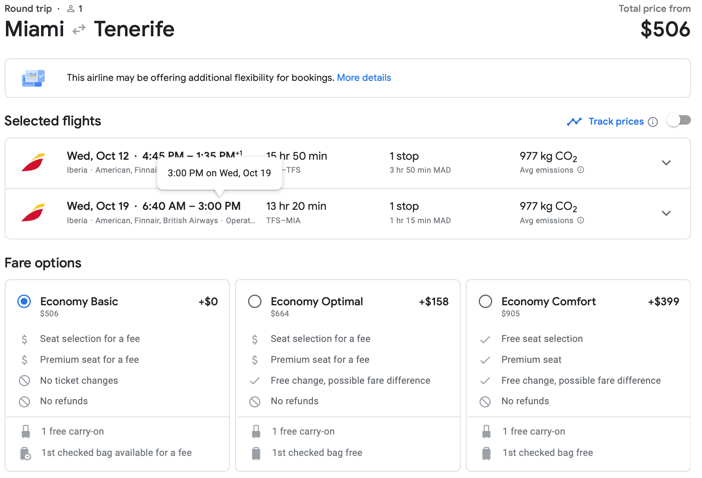The image size is (702, 478).
Task: Click the round-trip swap arrows icon
Action: (x=79, y=30)
